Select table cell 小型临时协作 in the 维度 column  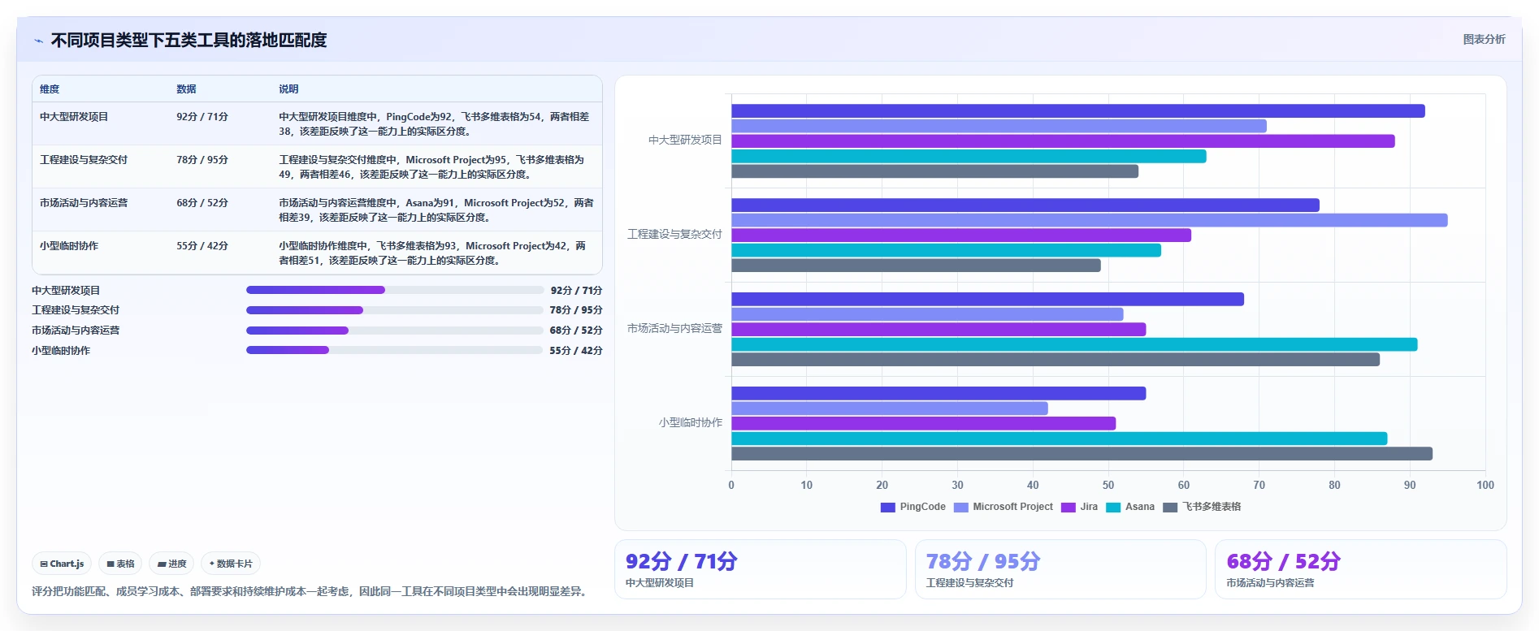(69, 246)
